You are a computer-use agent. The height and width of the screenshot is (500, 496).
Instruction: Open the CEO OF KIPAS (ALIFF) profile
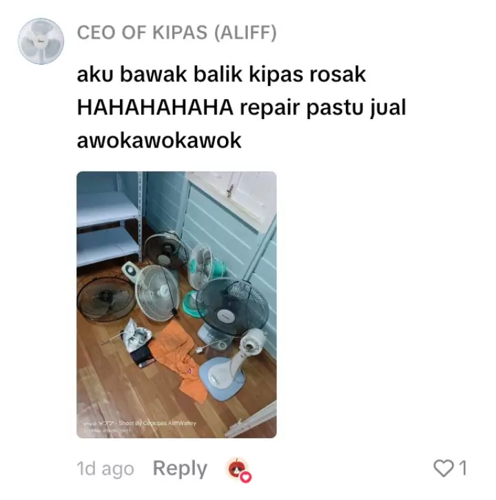[177, 32]
